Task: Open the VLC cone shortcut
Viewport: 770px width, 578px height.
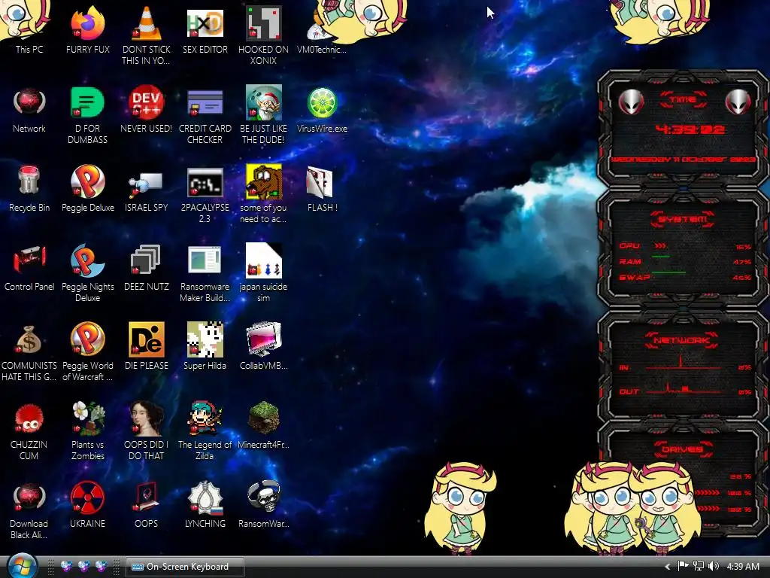Action: coord(147,35)
